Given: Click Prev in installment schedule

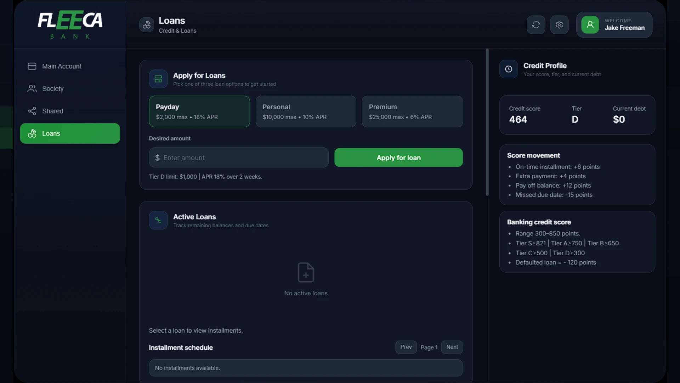Looking at the screenshot, I should pyautogui.click(x=406, y=347).
